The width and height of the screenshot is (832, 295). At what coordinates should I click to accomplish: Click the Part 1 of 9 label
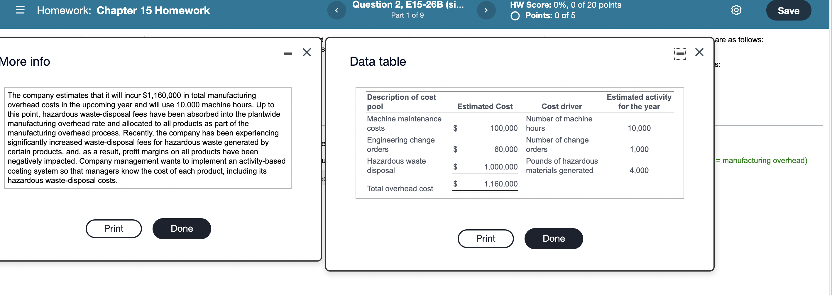click(x=407, y=15)
